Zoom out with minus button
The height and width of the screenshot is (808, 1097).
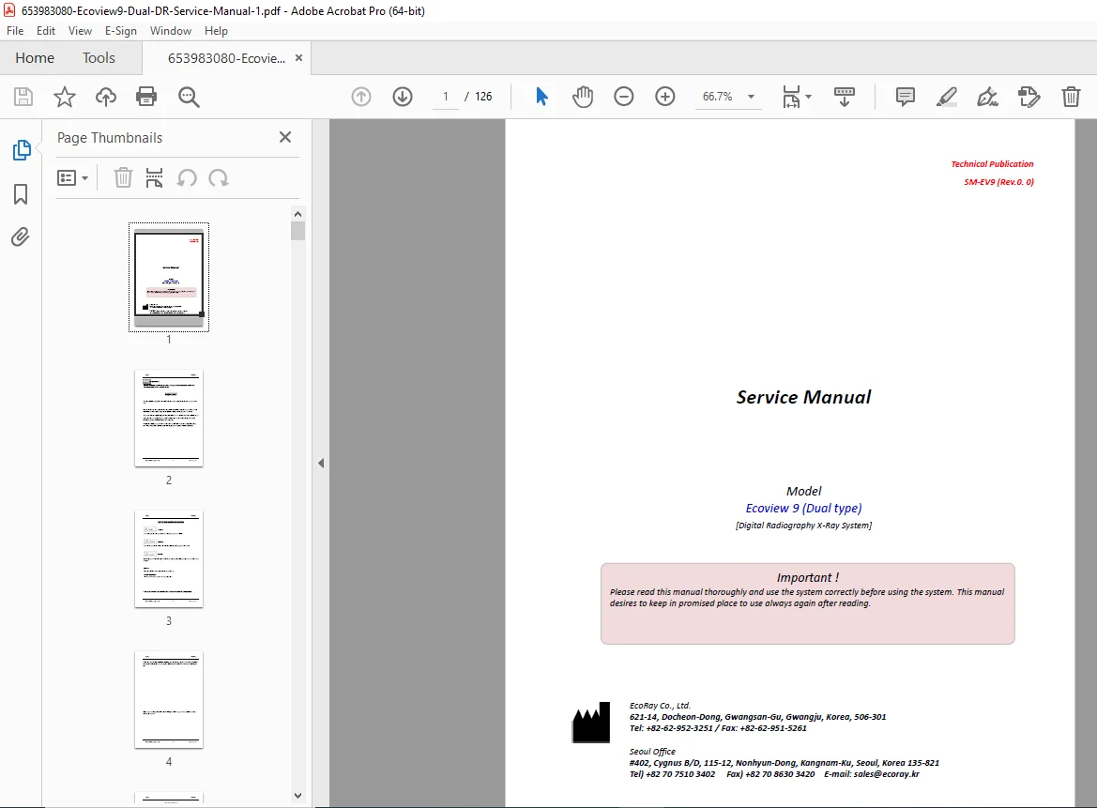coord(623,97)
